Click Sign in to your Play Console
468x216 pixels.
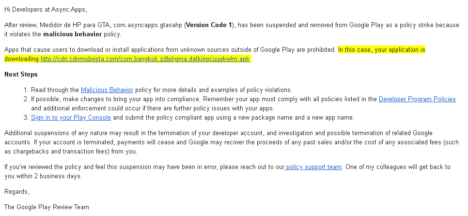[71, 118]
